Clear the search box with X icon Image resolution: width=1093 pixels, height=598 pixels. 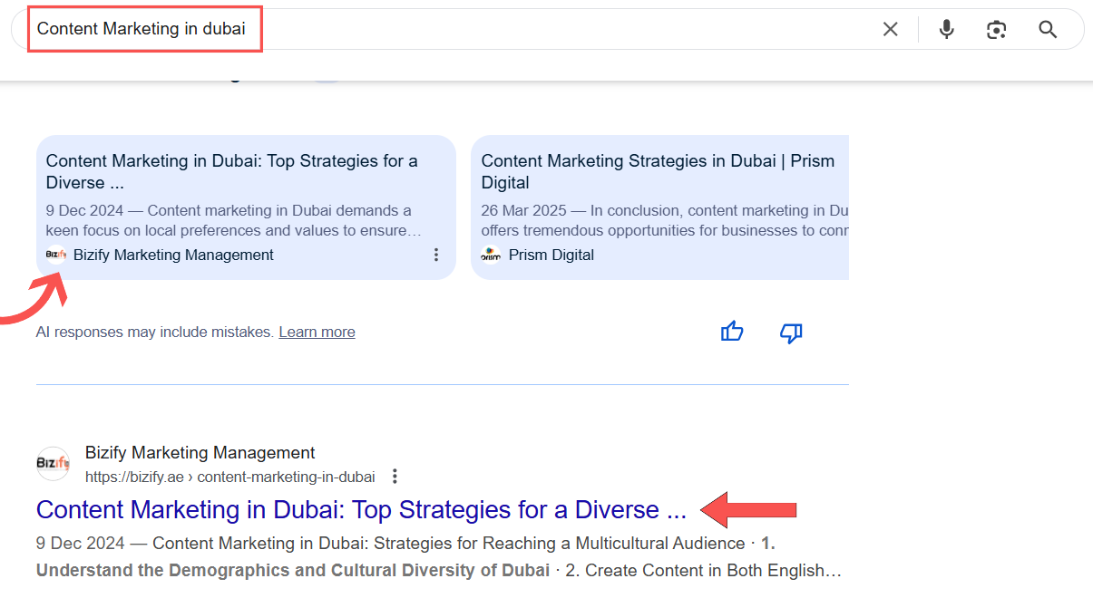pos(890,29)
